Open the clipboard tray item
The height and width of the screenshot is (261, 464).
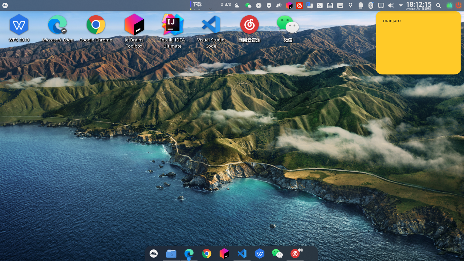point(330,5)
